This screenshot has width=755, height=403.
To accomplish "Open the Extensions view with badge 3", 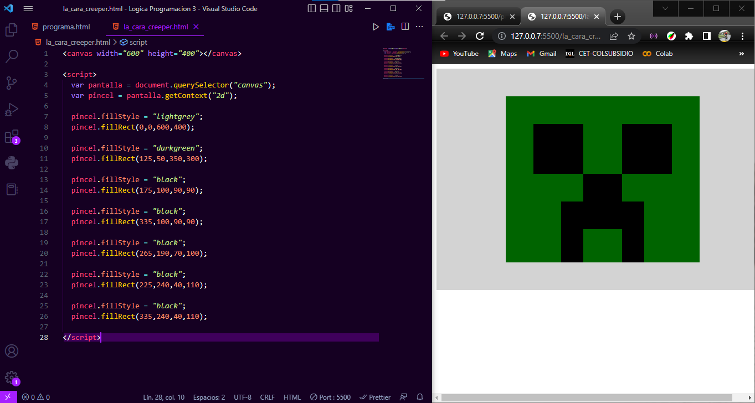I will (x=12, y=136).
